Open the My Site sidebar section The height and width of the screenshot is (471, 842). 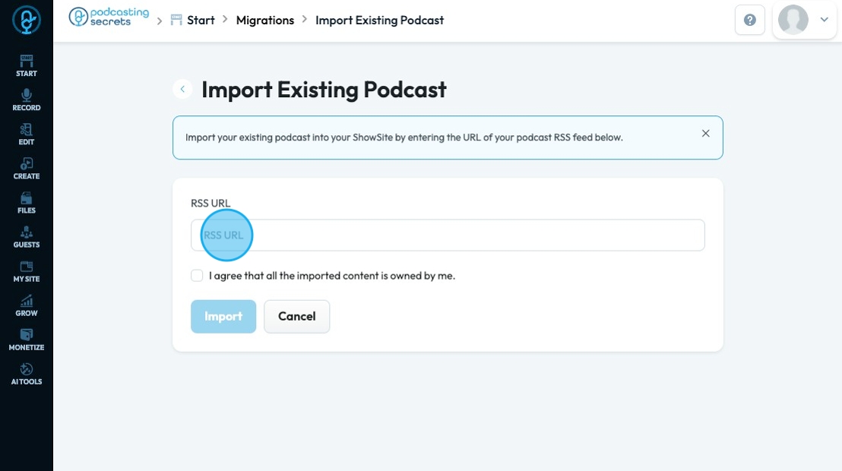pos(27,271)
